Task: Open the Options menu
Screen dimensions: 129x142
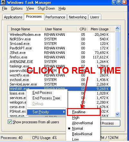Action: pyautogui.click(x=17, y=8)
